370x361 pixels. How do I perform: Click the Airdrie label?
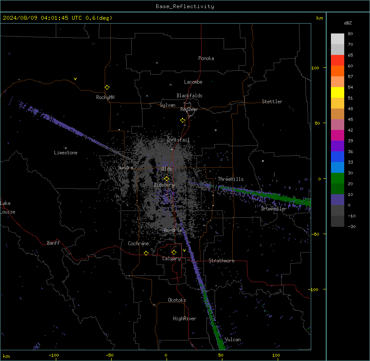click(173, 230)
